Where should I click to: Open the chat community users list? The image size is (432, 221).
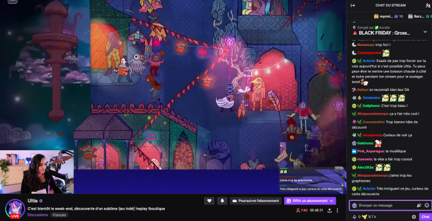click(x=428, y=5)
